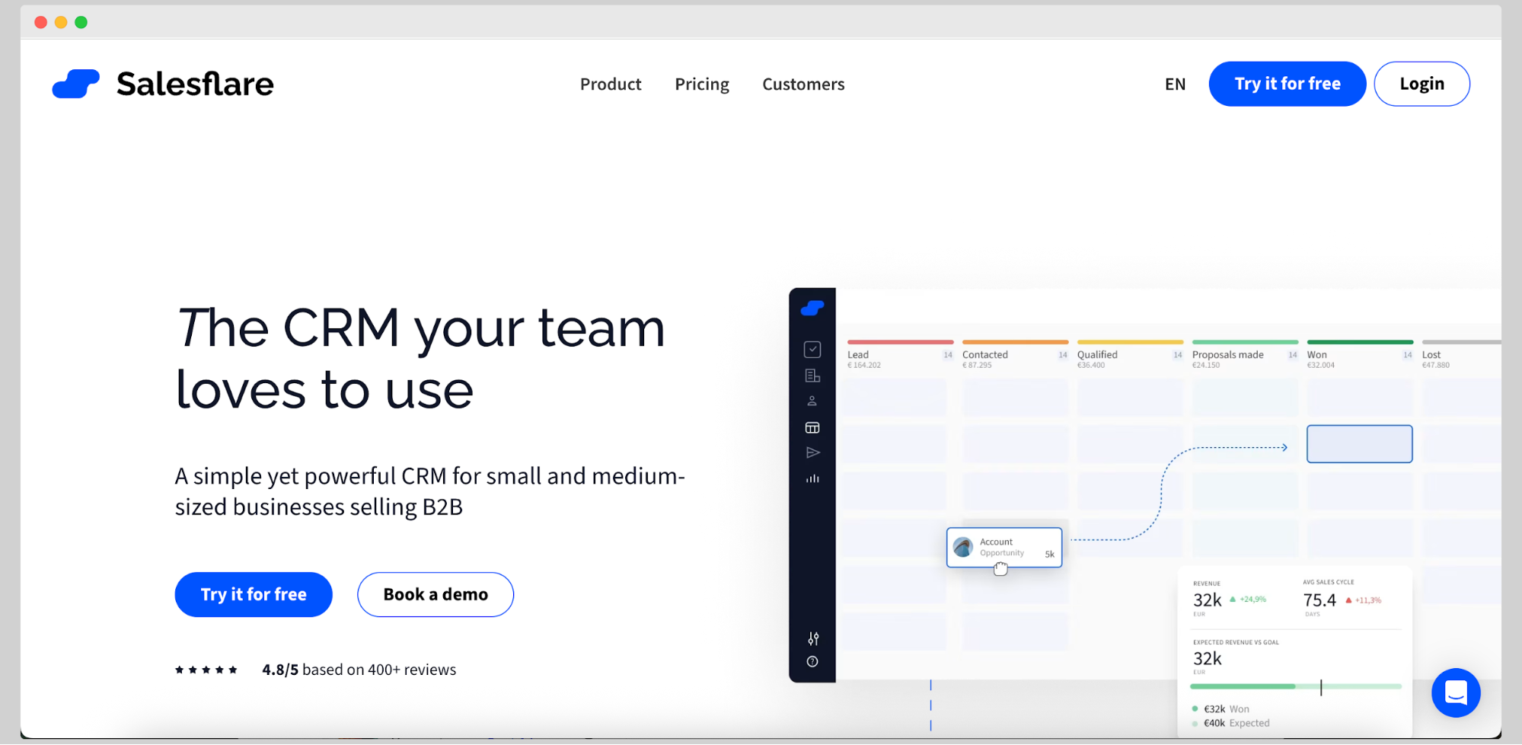The image size is (1522, 745).
Task: Open the bar chart insights icon
Action: pos(812,478)
